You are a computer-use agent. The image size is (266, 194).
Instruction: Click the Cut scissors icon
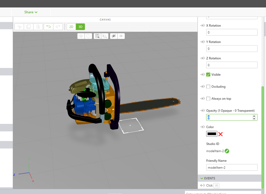[19, 27]
